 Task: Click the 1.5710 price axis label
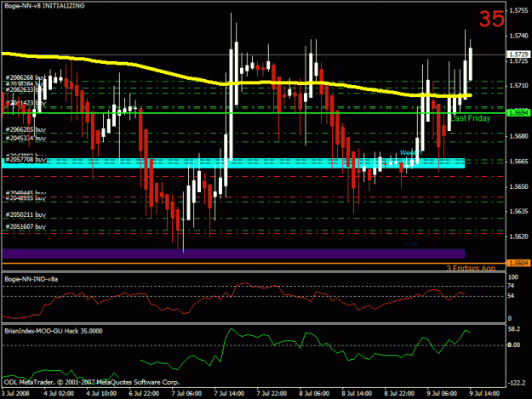(x=519, y=86)
